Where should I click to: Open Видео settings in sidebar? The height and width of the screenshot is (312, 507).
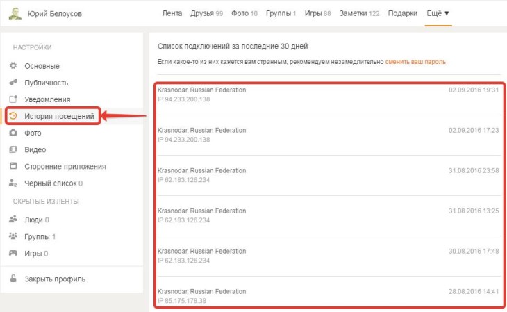point(35,150)
